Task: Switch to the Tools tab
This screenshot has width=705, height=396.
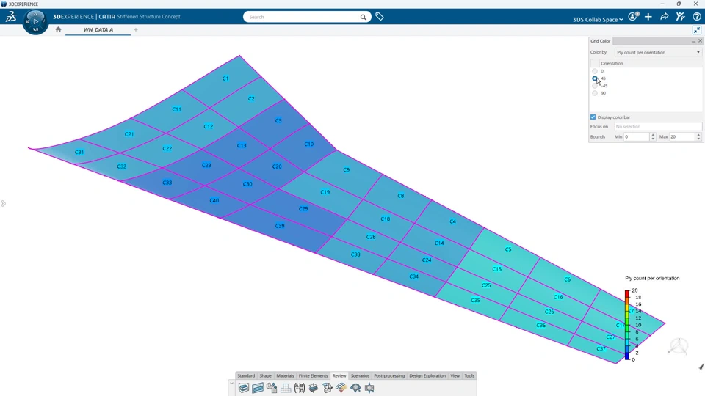Action: 469,375
